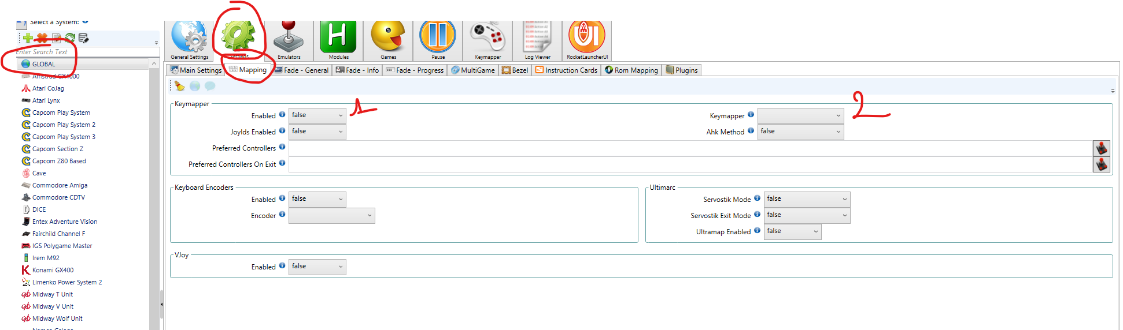This screenshot has width=1123, height=330.
Task: Open Keymapper Enabled true/false dropdown
Action: click(317, 115)
